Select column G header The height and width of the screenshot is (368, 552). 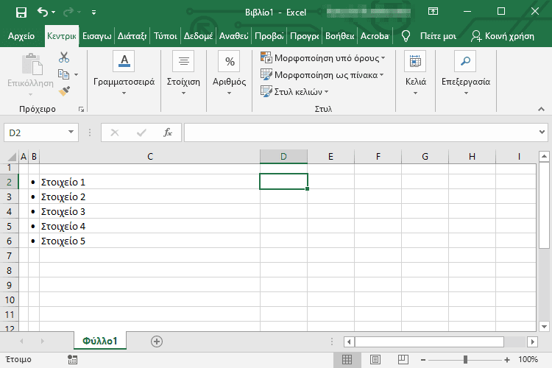pos(425,157)
